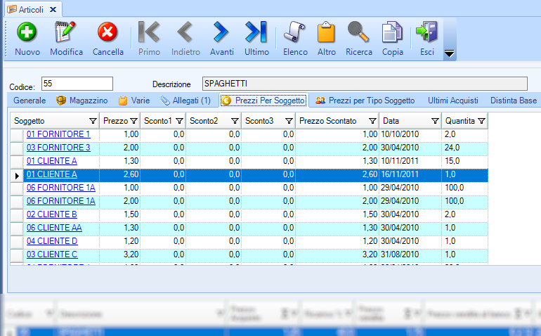Open the Elenco list scroll icon
This screenshot has width=541, height=336.
(x=295, y=32)
